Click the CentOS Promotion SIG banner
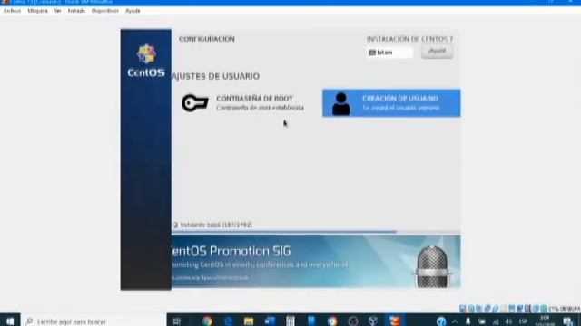The height and width of the screenshot is (326, 581). point(316,262)
